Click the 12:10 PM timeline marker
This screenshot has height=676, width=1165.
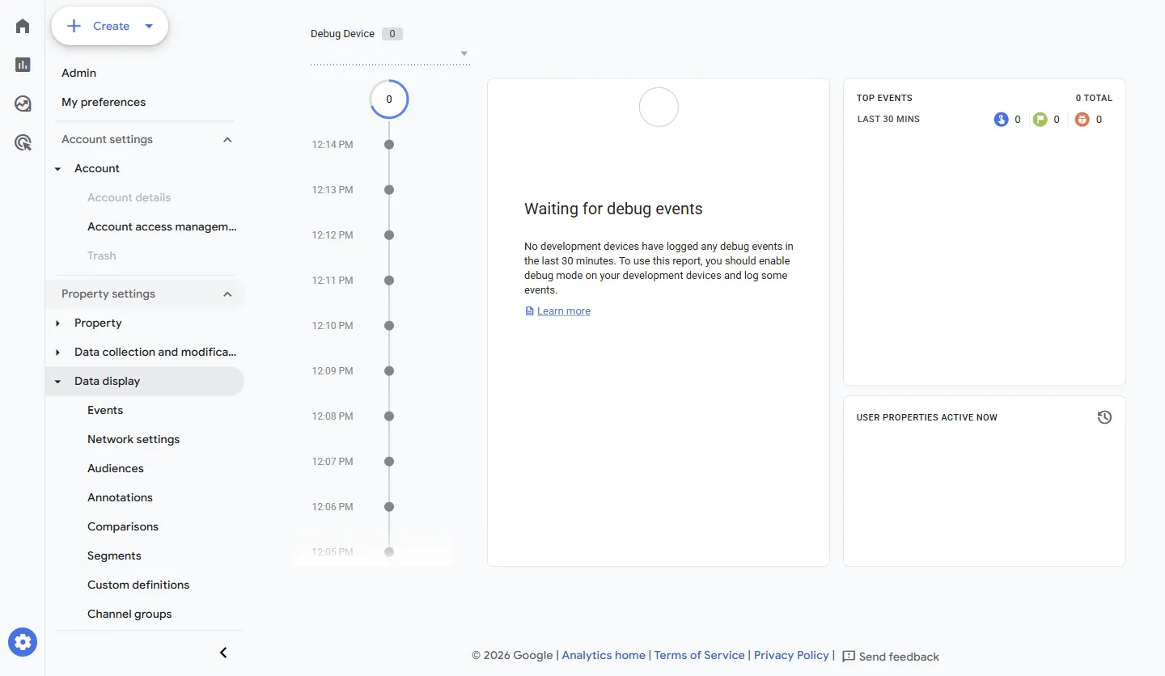point(389,326)
